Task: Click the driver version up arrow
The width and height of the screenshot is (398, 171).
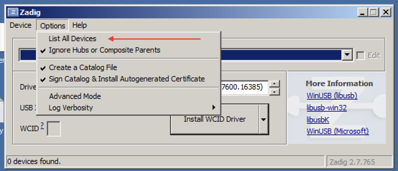Action: click(x=274, y=84)
